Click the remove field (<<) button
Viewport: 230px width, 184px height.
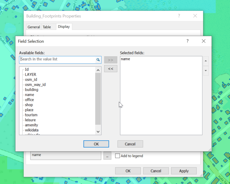(111, 69)
